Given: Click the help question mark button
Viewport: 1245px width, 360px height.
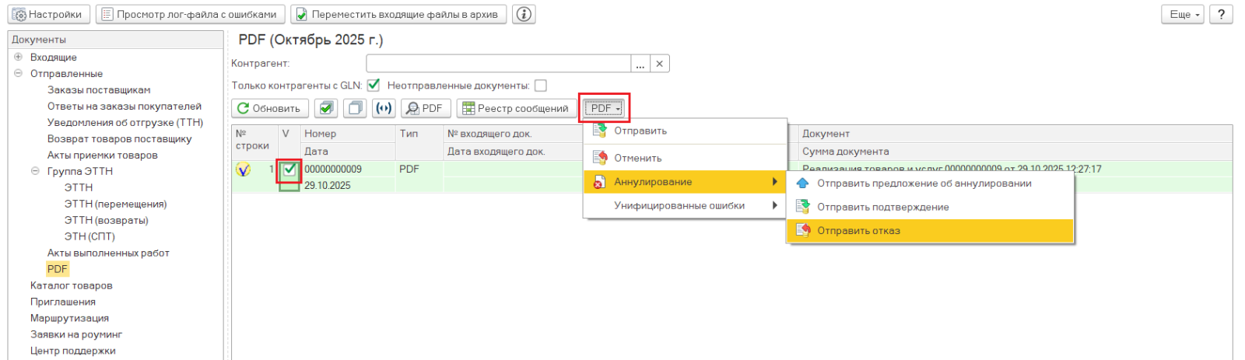Looking at the screenshot, I should (x=1221, y=14).
